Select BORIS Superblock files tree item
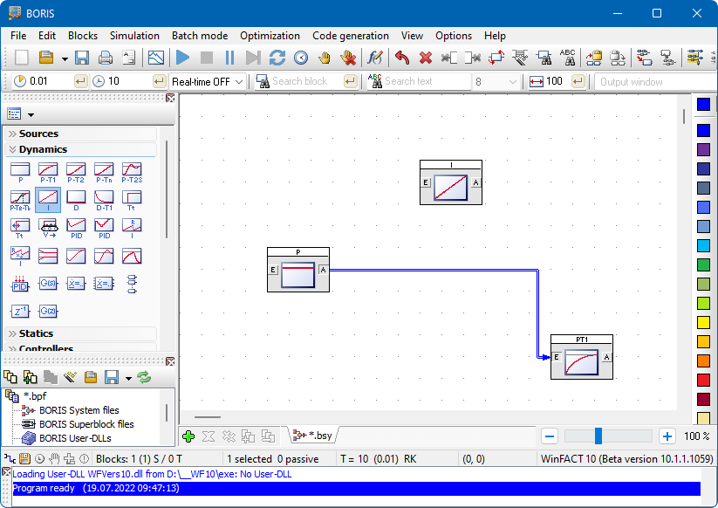This screenshot has width=718, height=508. pos(86,424)
